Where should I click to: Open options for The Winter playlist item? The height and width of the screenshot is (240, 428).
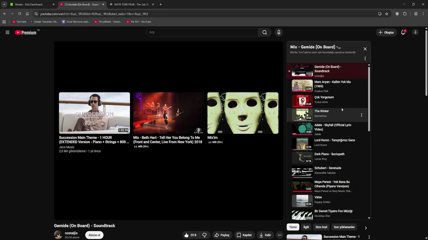pos(361,115)
